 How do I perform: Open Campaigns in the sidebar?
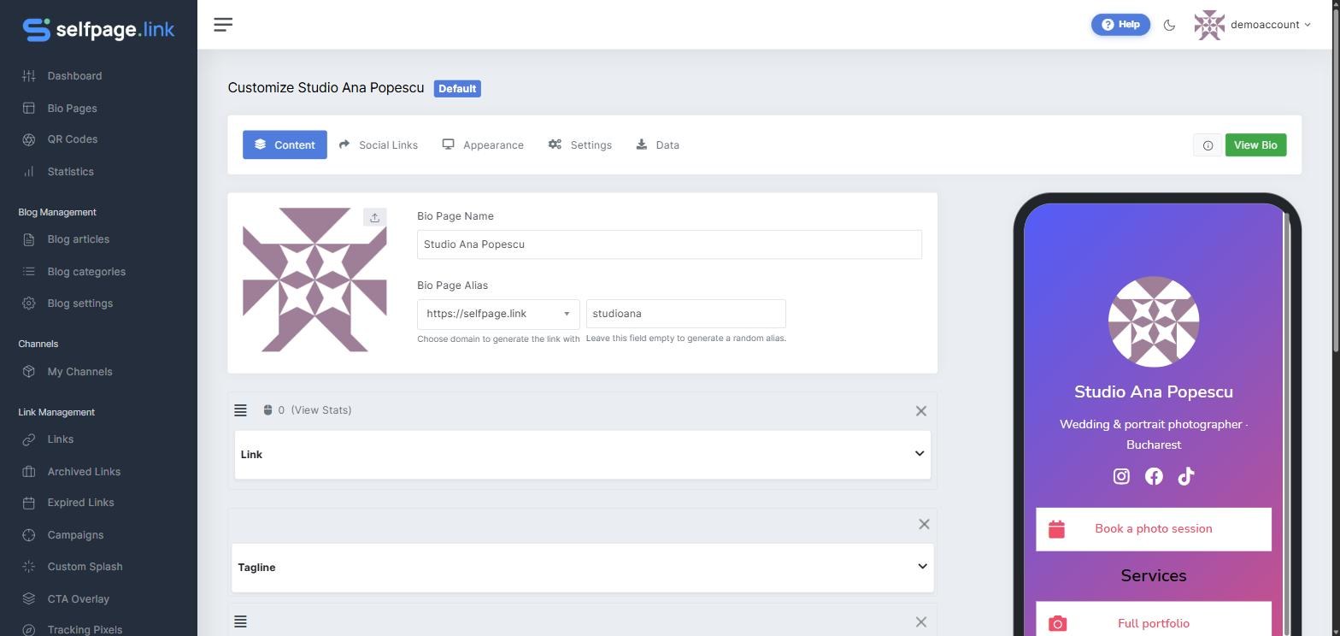(75, 535)
